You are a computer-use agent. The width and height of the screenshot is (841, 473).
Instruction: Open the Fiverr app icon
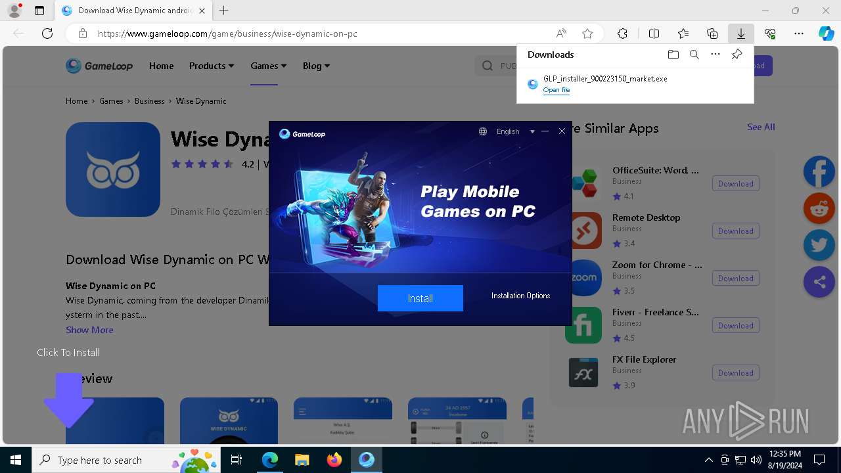click(x=583, y=325)
